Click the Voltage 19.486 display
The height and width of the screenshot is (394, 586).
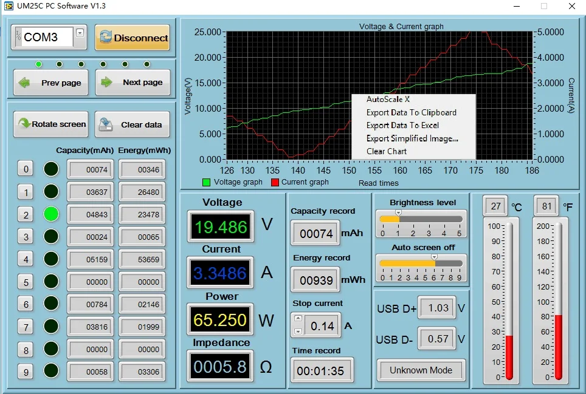coord(221,226)
